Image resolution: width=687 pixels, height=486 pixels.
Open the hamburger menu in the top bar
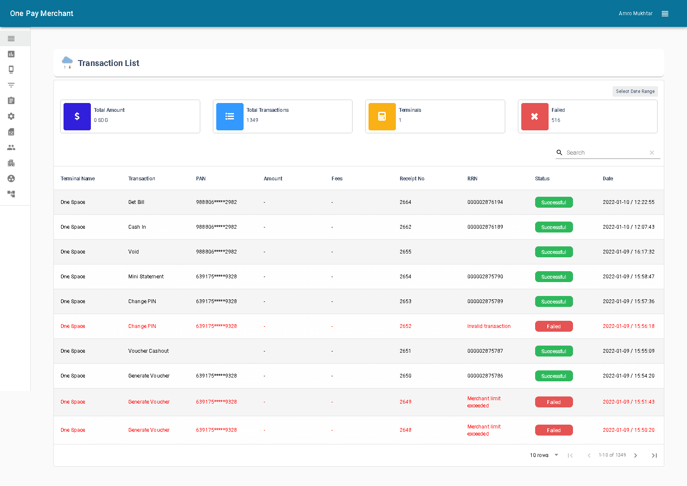(x=665, y=13)
